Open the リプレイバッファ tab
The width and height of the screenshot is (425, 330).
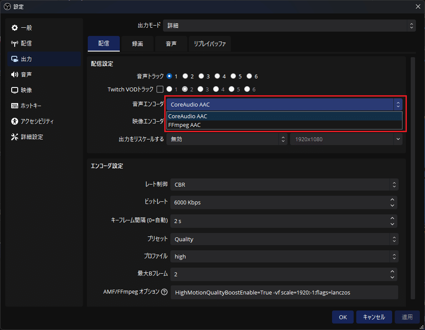coord(210,43)
